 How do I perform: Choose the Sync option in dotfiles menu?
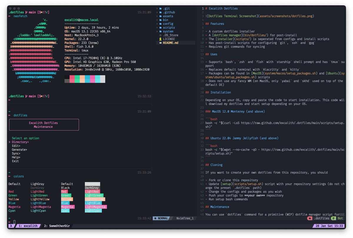coord(16,153)
